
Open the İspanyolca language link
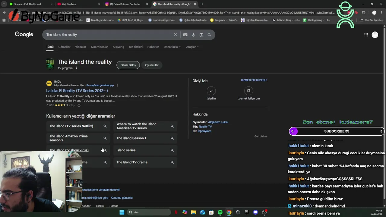204,131
